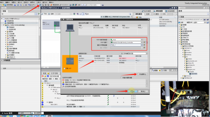Click the cut scissors icon in toolbar
The image size is (210, 117).
18,5
